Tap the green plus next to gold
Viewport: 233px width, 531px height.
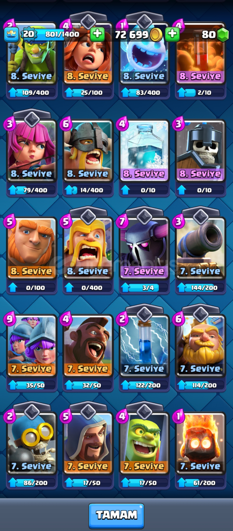tap(172, 34)
